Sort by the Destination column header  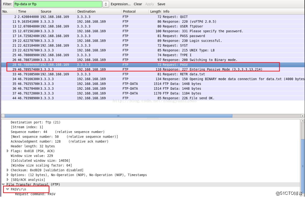pos(99,12)
